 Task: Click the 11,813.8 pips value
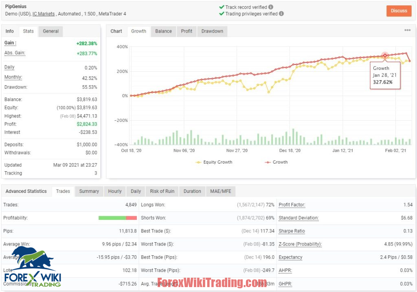pos(128,231)
